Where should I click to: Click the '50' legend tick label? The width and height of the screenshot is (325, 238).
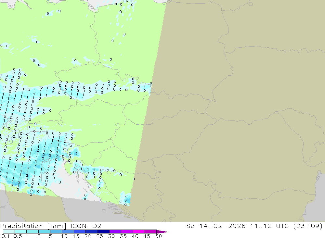159,236
